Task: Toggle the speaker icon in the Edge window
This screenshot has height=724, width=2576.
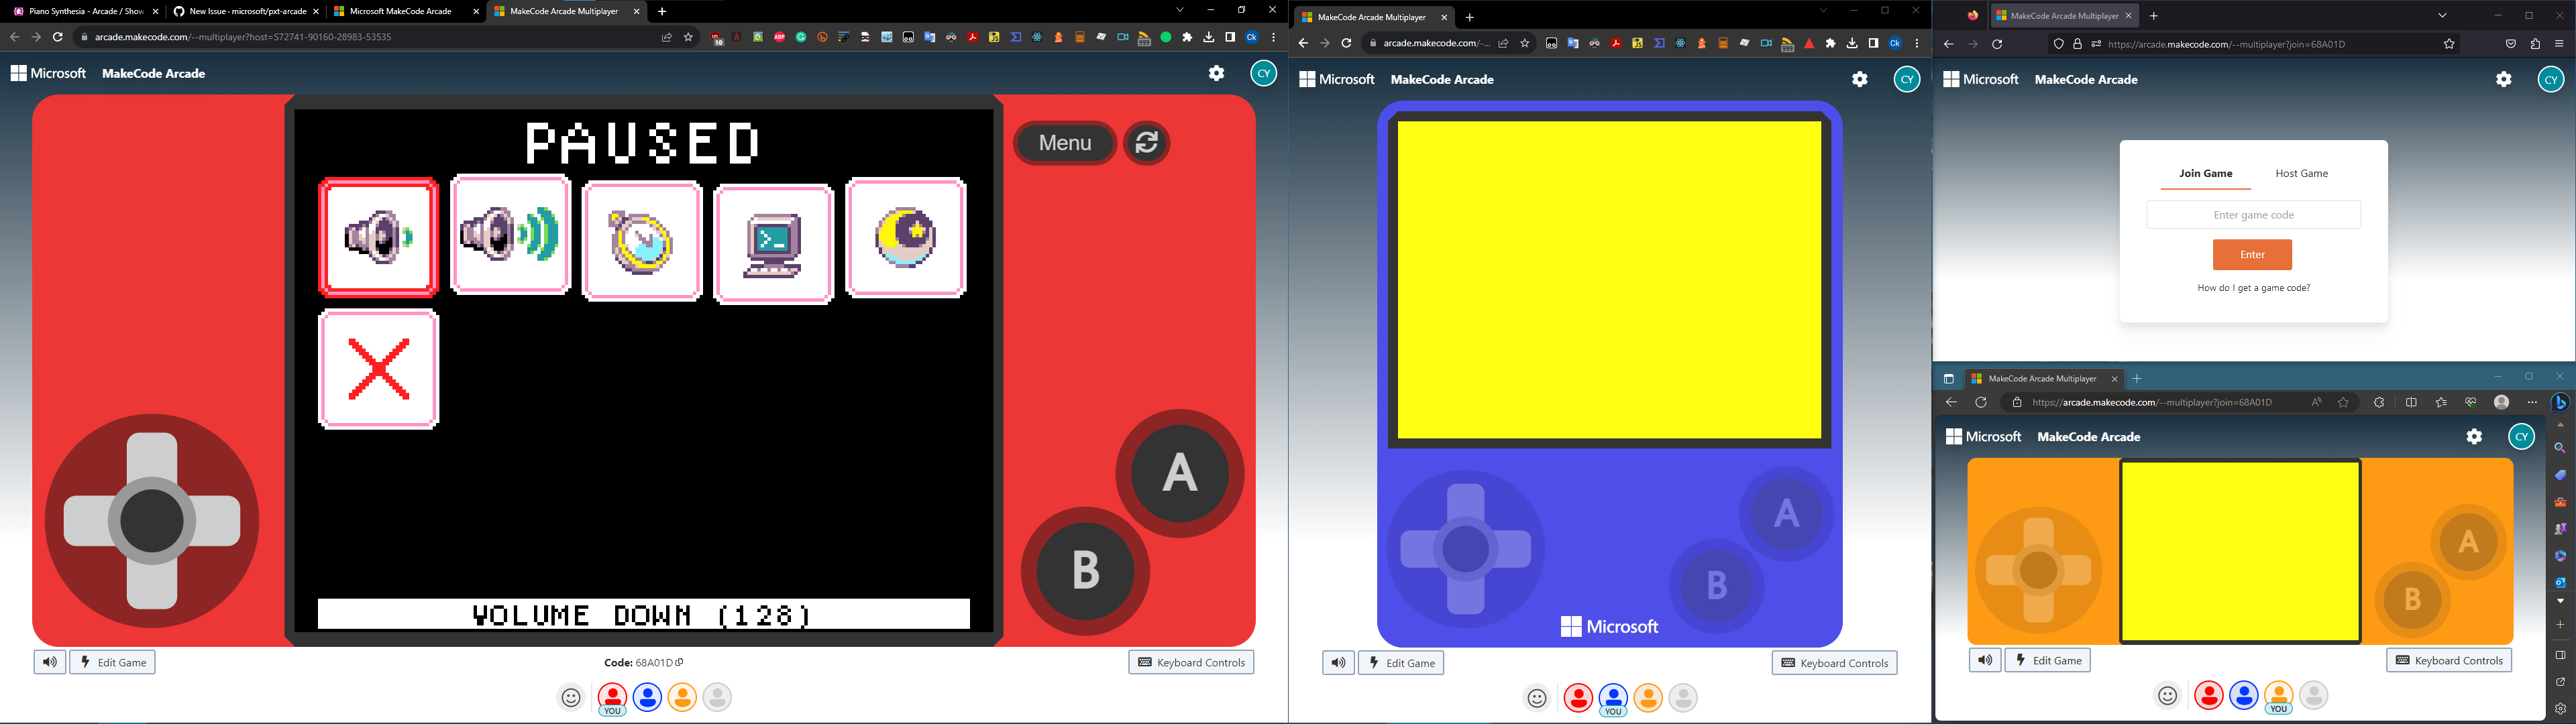Action: click(1984, 660)
